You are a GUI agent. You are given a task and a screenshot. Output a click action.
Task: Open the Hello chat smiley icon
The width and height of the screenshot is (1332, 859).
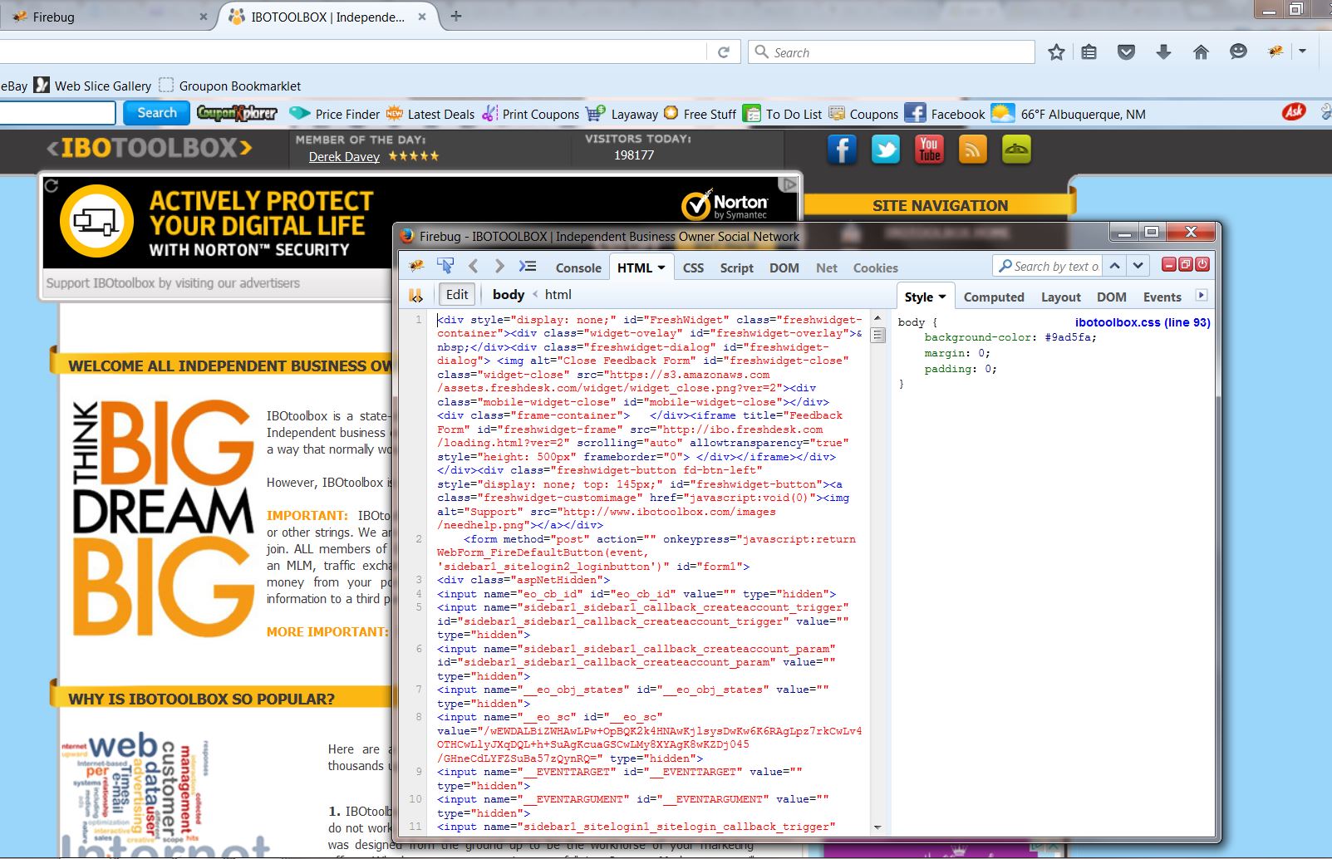pos(1238,52)
